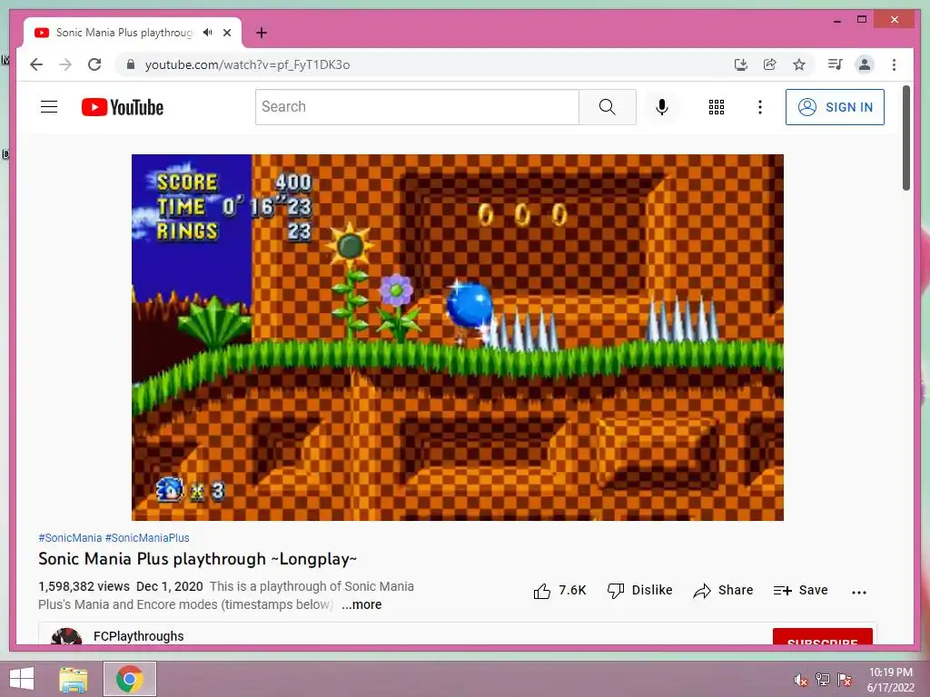The height and width of the screenshot is (697, 930).
Task: Open more actions ellipsis beside Save
Action: (x=859, y=592)
